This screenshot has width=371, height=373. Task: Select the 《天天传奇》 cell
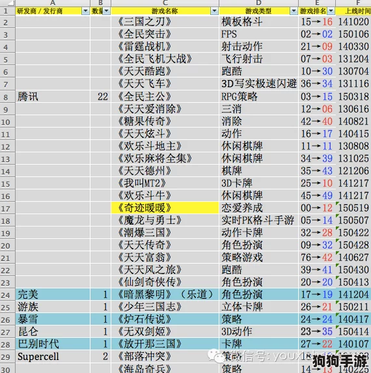coord(165,245)
